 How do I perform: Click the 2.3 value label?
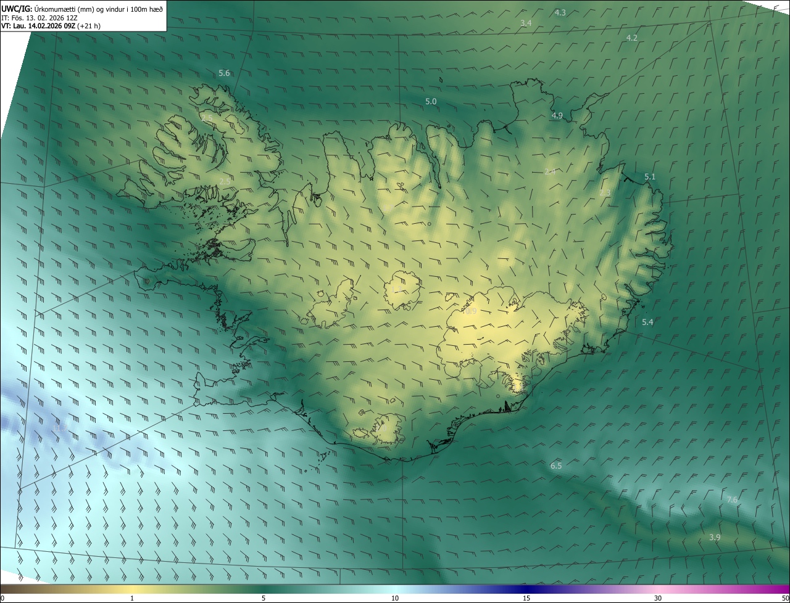coord(605,193)
